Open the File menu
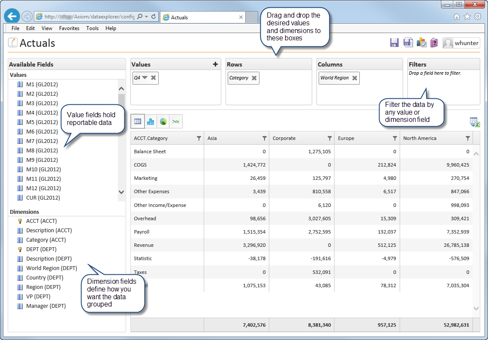The width and height of the screenshot is (488, 340). (x=15, y=28)
